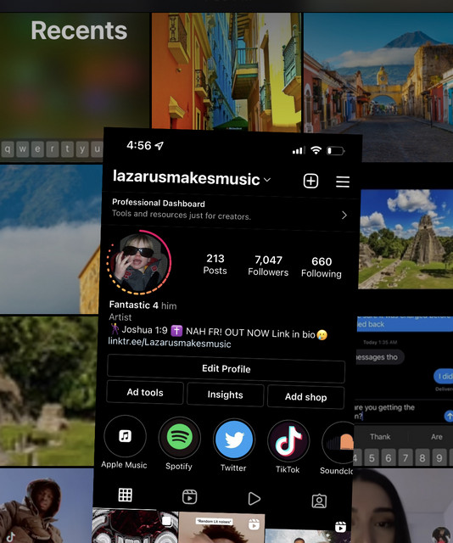
Task: Tap the Recents album title
Action: [x=79, y=31]
